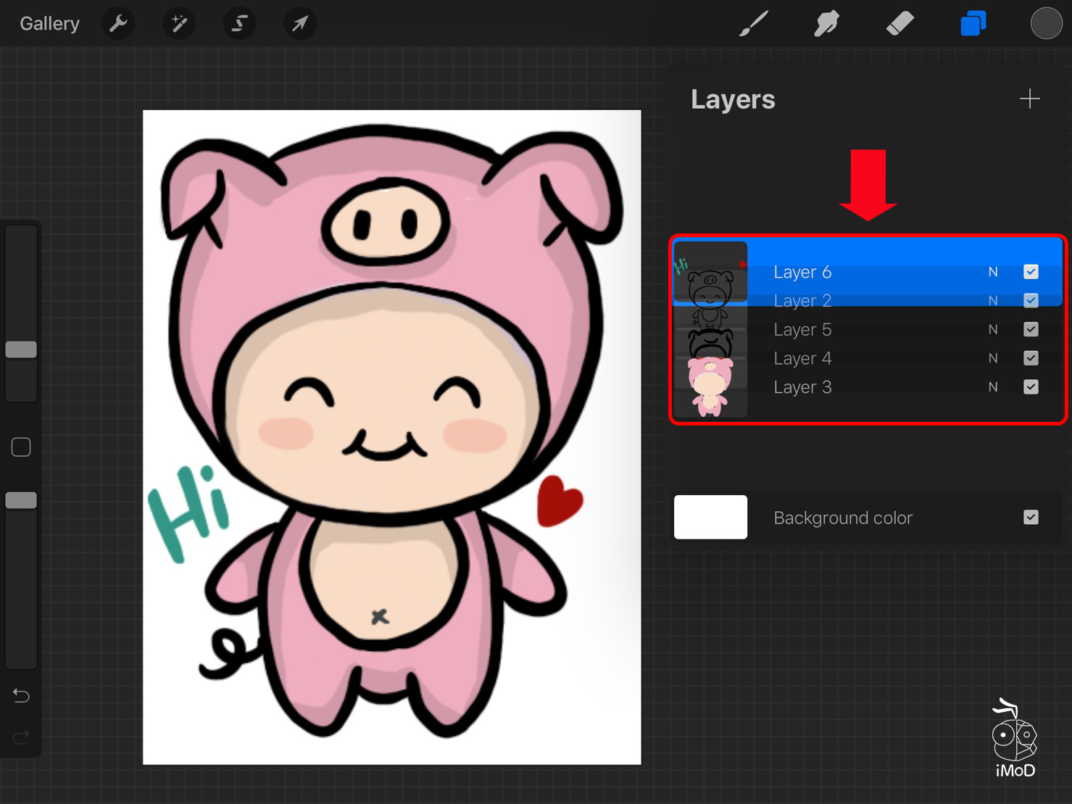Close the Layers panel icon

click(x=973, y=24)
